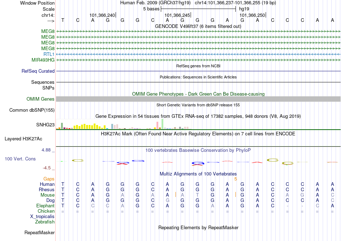Open 'Short Genetic Variants from dbSNP release 155' title
Screen dimensions: 341x241
coord(198,105)
